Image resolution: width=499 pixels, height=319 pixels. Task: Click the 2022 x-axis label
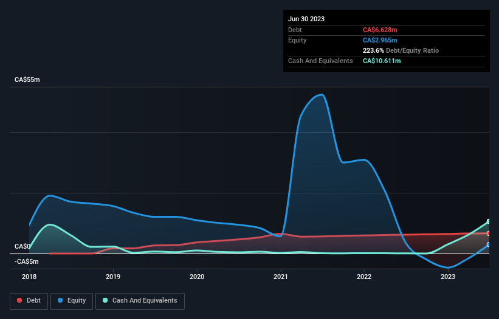pos(364,277)
